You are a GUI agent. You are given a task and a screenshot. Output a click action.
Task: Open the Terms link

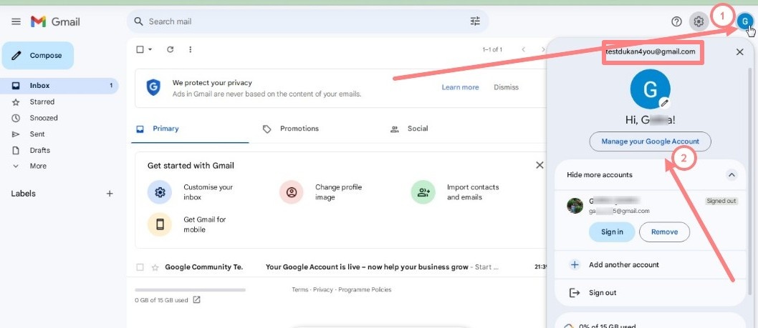tap(299, 290)
